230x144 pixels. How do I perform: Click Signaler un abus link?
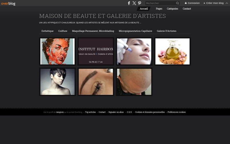click(x=116, y=112)
